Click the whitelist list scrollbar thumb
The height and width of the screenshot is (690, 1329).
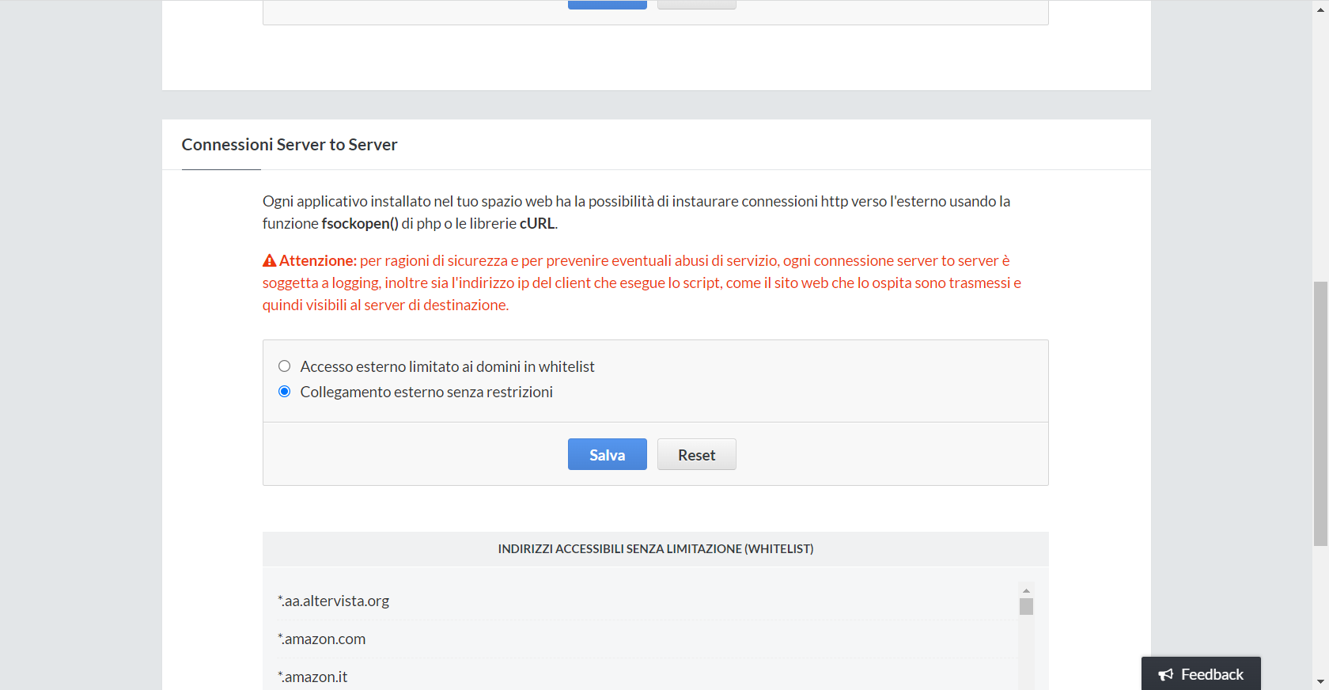pos(1026,607)
